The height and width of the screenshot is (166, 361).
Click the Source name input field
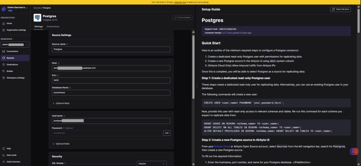111,49
